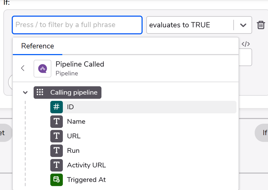Click the 'If' pill at right edge
Viewport: 268px width, 190px height.
coord(262,133)
